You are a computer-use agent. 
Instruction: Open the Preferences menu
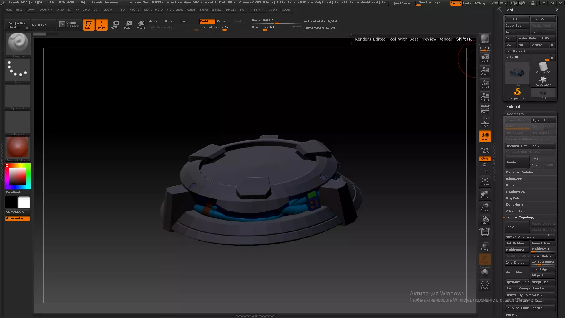(x=175, y=10)
